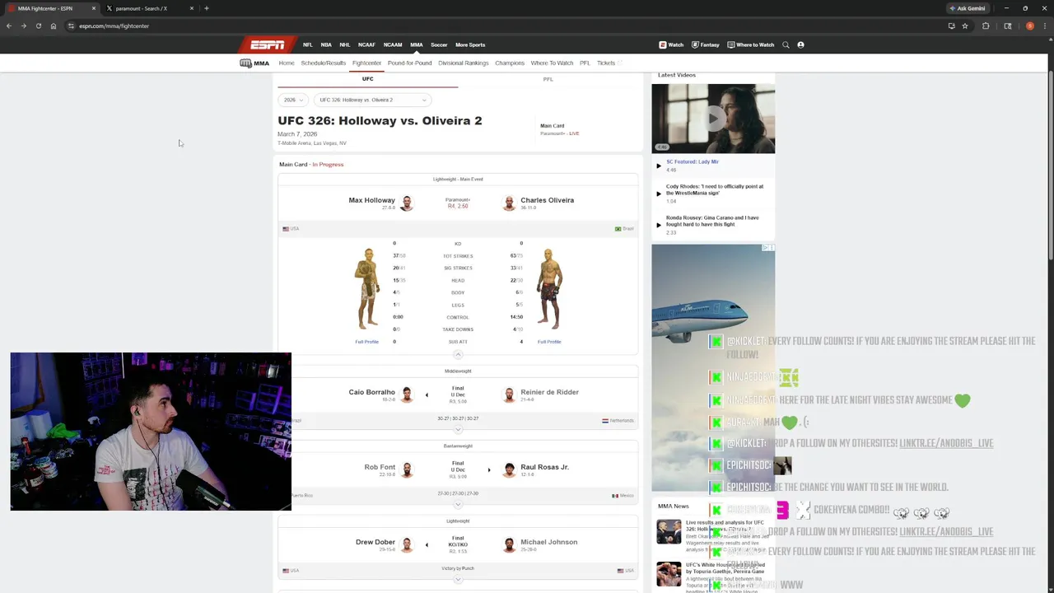Open the NBA menu item
1054x593 pixels.
click(326, 44)
